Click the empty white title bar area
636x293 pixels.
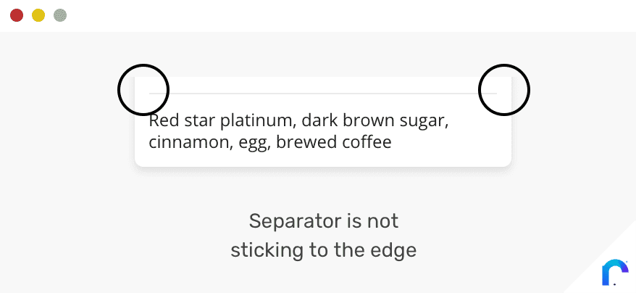pos(349,15)
